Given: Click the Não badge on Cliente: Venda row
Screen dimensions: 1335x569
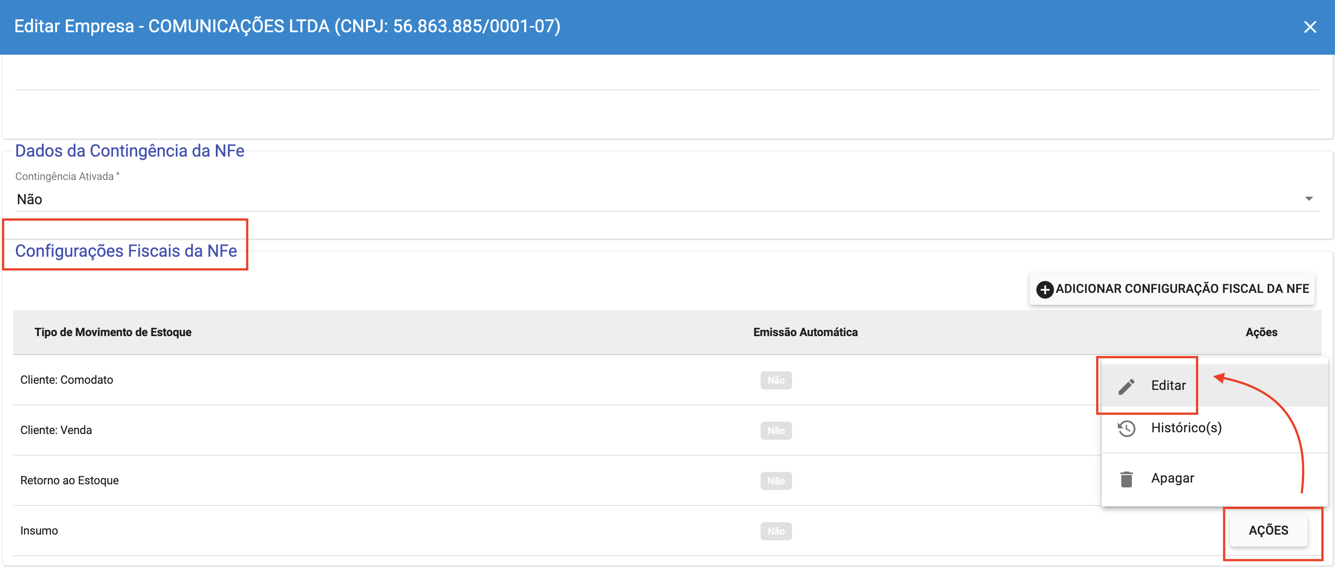Looking at the screenshot, I should point(776,431).
